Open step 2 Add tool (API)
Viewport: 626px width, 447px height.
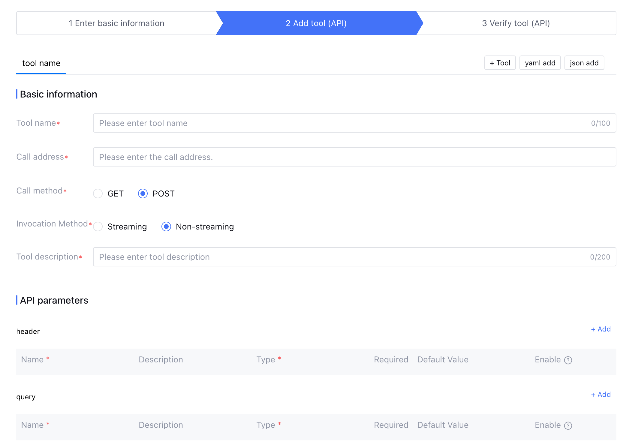316,23
